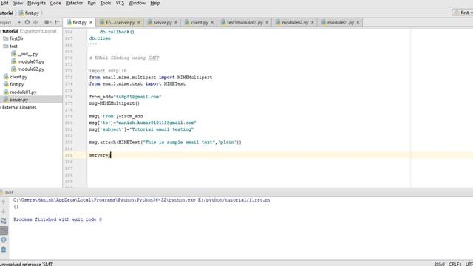The width and height of the screenshot is (473, 266).
Task: Open the Help menu
Action: 155,3
